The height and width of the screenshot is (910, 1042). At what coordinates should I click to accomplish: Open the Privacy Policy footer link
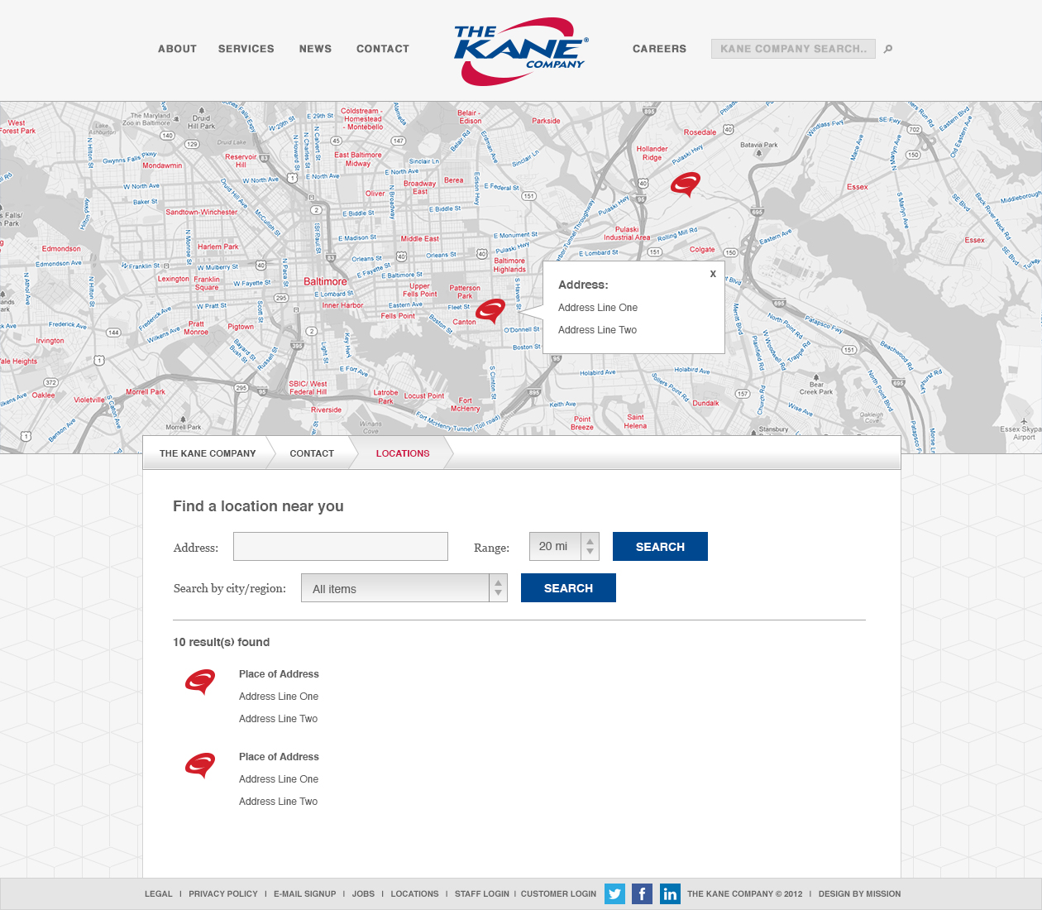[223, 894]
